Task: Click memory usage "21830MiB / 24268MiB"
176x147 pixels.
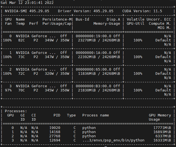Action: [99, 90]
